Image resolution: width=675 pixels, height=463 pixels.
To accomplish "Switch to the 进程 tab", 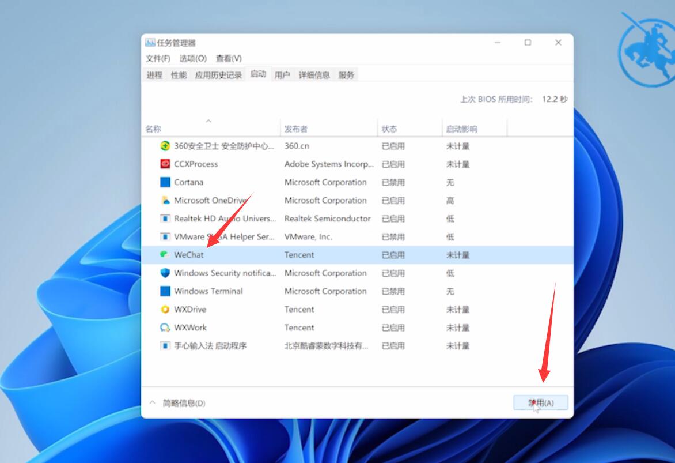I will tap(154, 74).
